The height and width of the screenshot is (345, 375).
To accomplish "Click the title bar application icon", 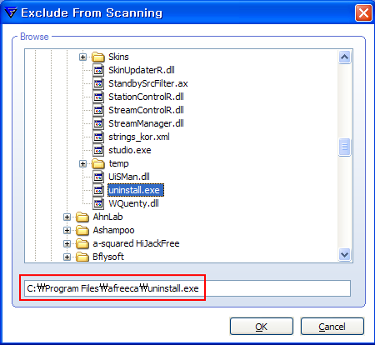I will click(x=11, y=12).
